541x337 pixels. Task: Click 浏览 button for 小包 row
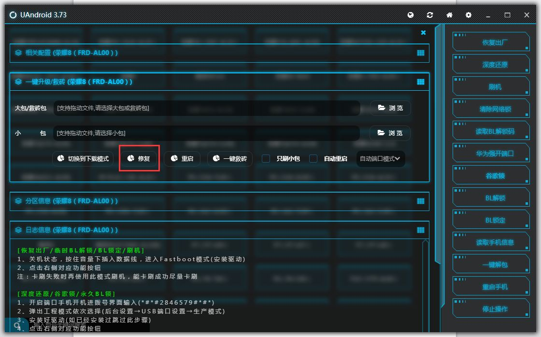click(x=390, y=133)
